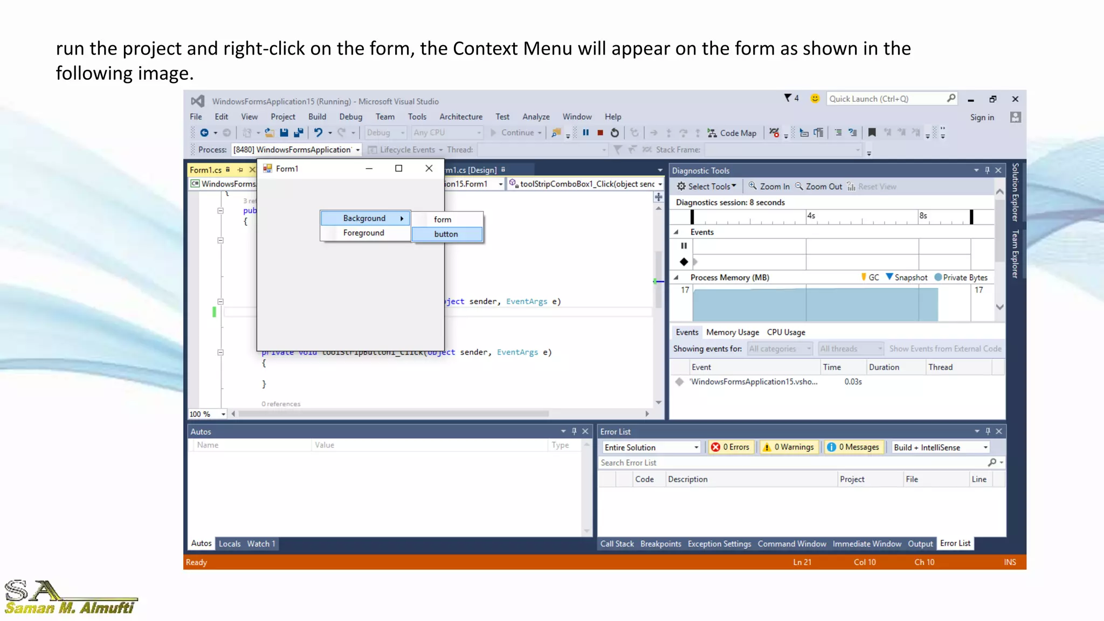The image size is (1104, 621).
Task: Click the Quick Launch search magnifier
Action: tap(951, 98)
